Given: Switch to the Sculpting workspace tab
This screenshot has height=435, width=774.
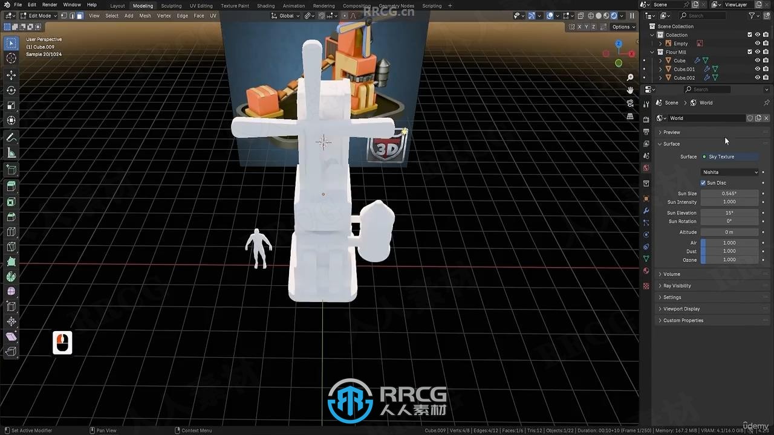Looking at the screenshot, I should (171, 5).
